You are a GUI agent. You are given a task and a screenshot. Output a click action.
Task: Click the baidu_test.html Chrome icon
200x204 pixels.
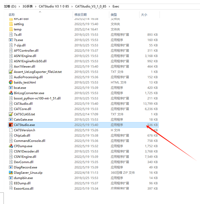pos(11,82)
